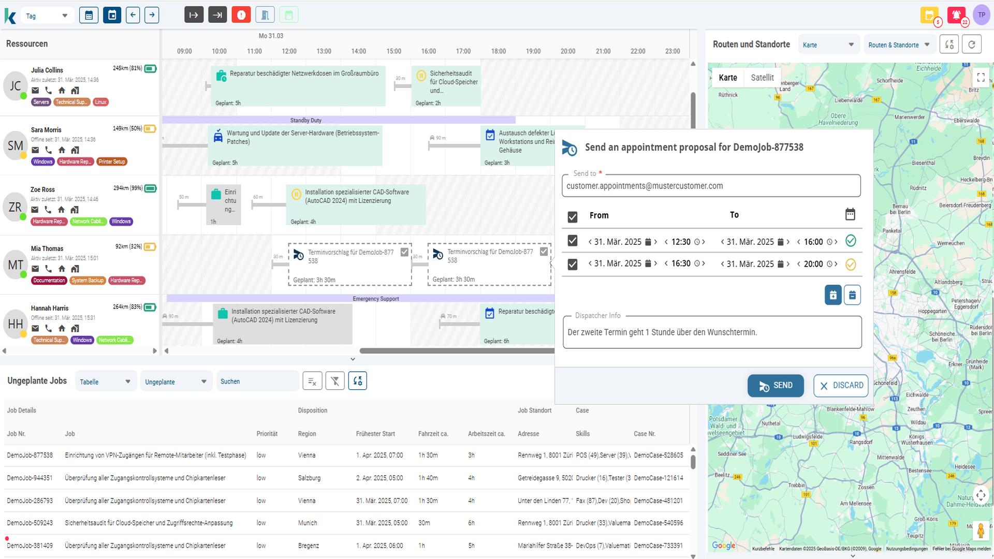Advance second row From date 31. Mär. 2025
994x559 pixels.
(656, 263)
